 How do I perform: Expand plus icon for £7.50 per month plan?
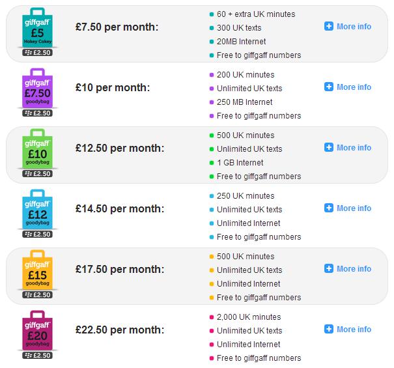point(329,26)
